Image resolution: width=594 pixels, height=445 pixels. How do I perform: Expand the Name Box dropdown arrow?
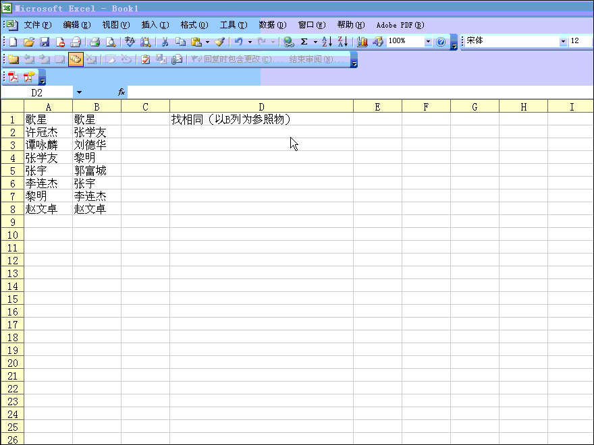[x=79, y=92]
